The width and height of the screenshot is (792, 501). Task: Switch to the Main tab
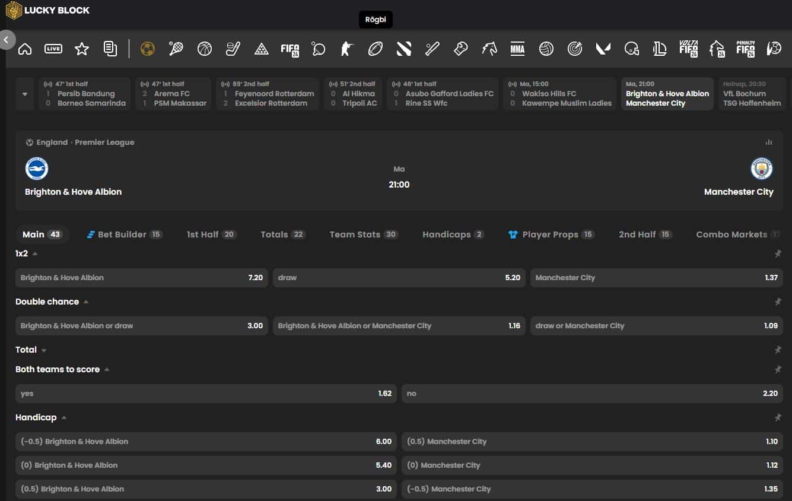(42, 234)
